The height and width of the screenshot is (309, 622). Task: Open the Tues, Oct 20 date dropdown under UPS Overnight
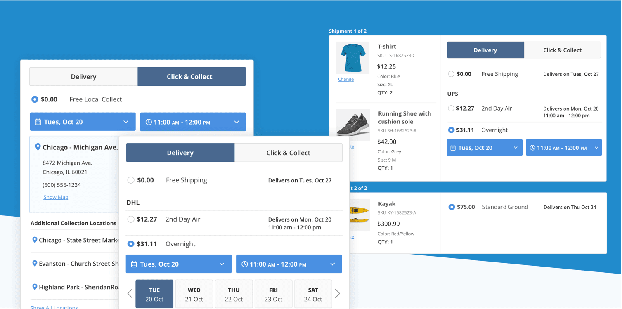[484, 148]
